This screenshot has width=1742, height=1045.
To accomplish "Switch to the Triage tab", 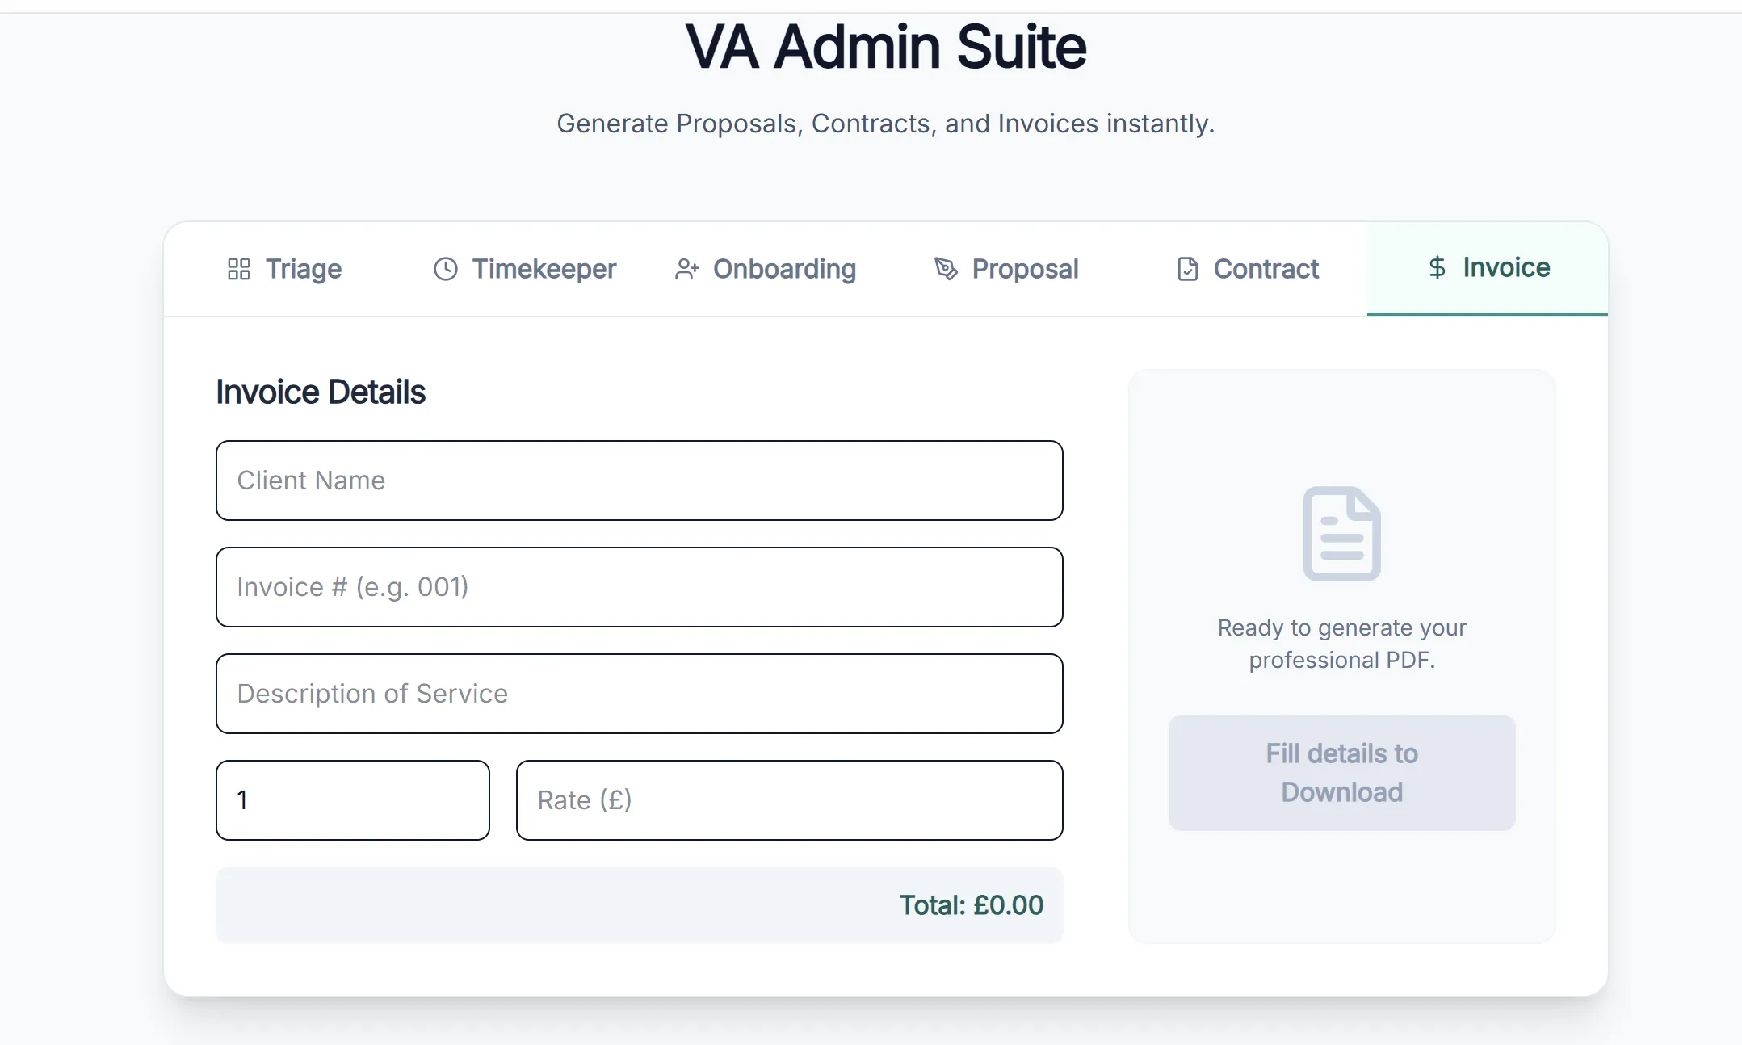I will [x=284, y=269].
